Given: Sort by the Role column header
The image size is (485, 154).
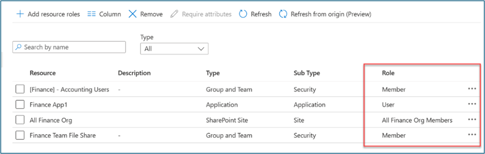Looking at the screenshot, I should (x=388, y=73).
